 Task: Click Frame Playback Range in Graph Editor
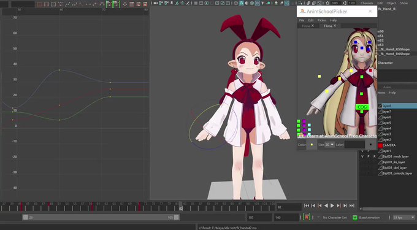(x=47, y=4)
